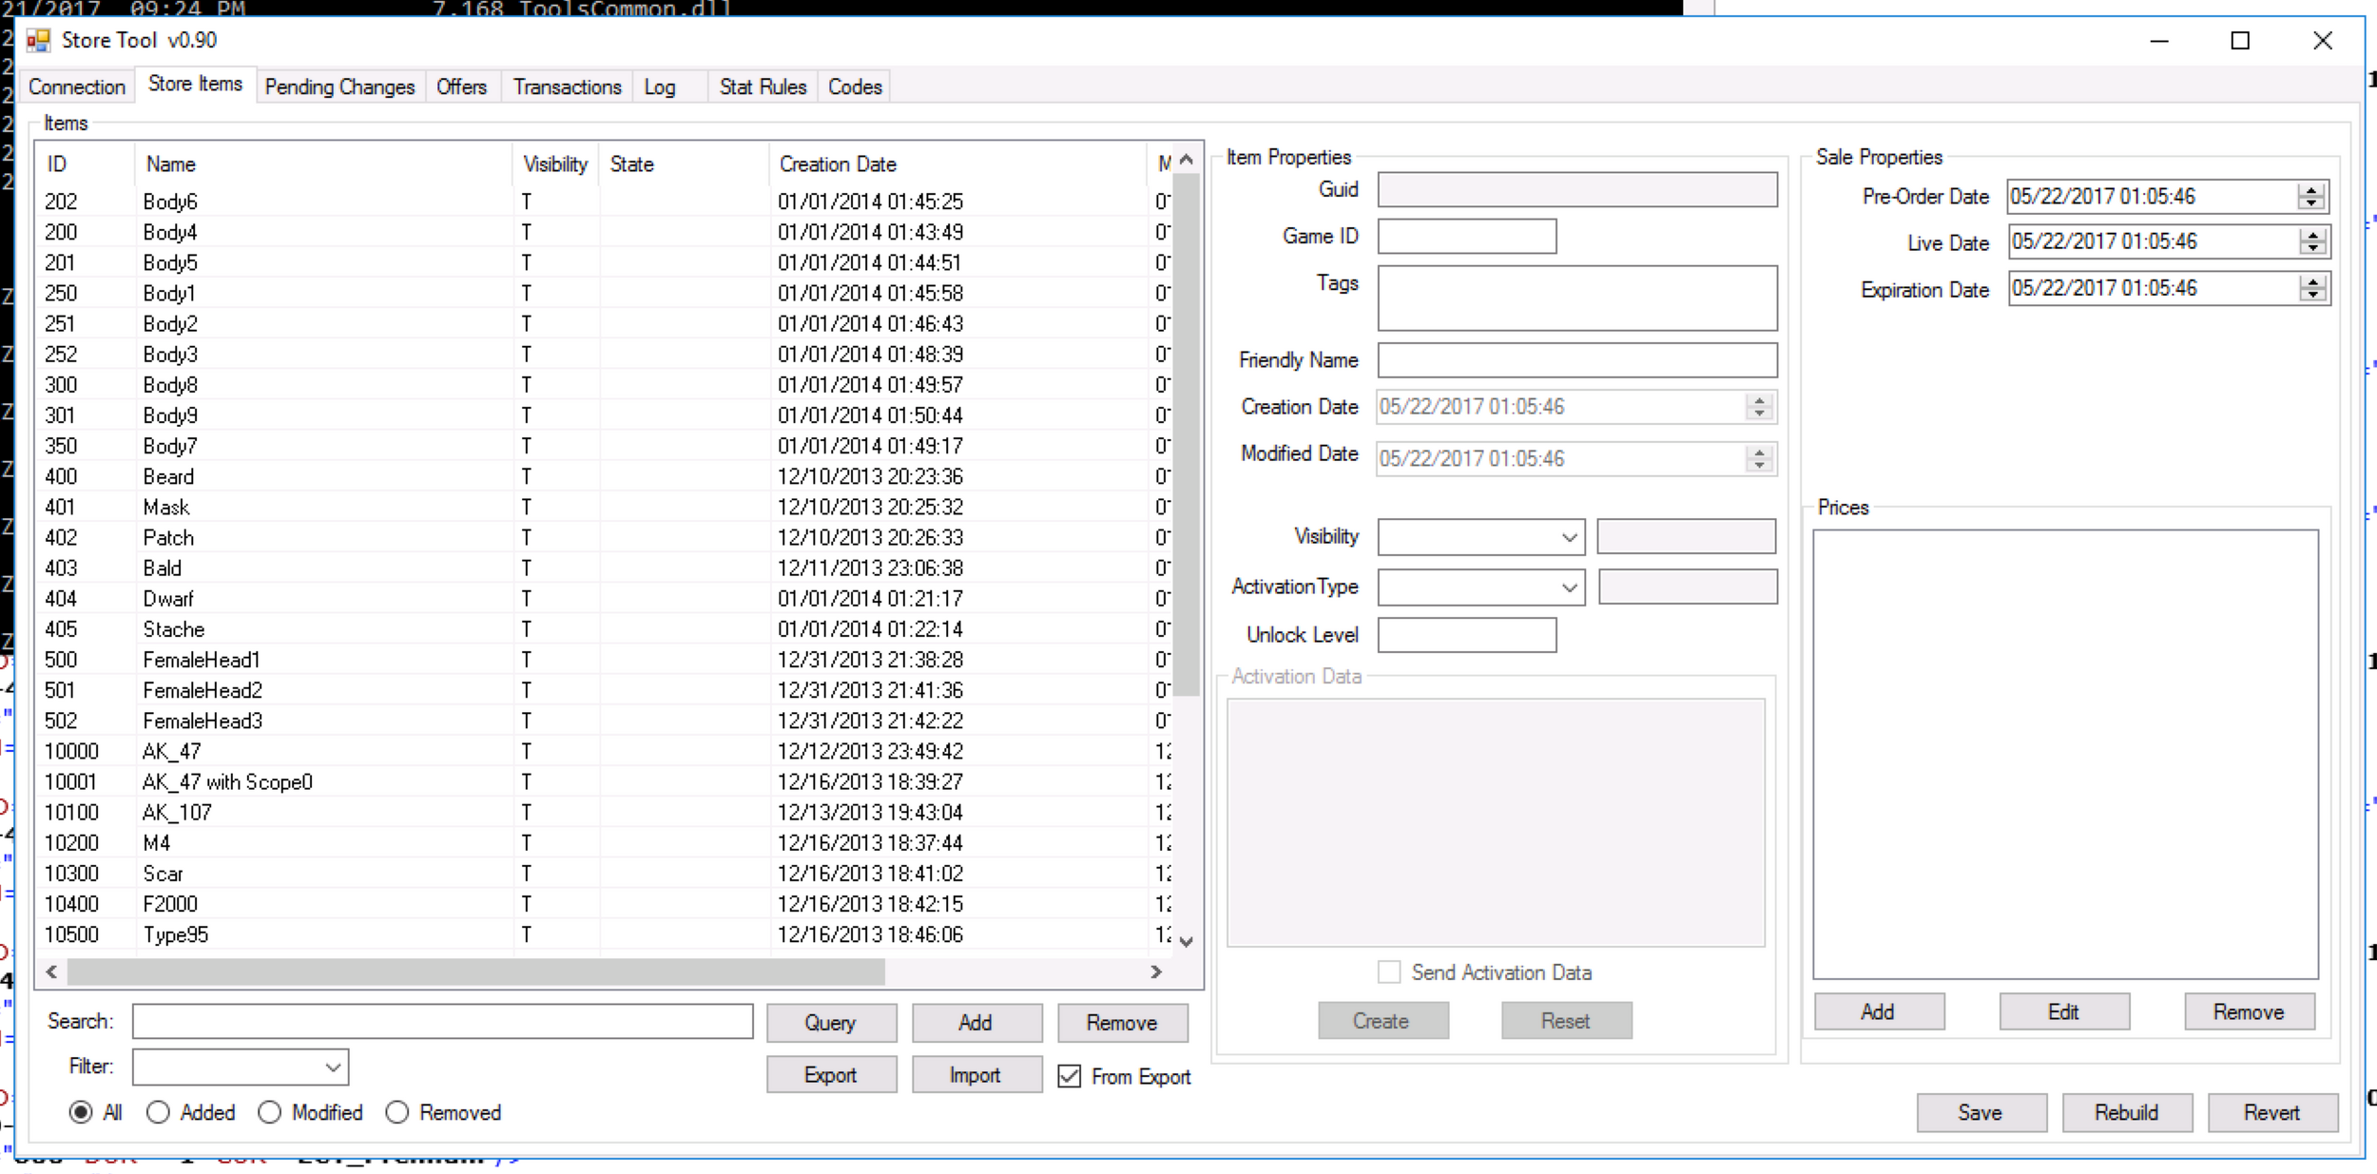
Task: Open the Log tab
Action: click(660, 87)
